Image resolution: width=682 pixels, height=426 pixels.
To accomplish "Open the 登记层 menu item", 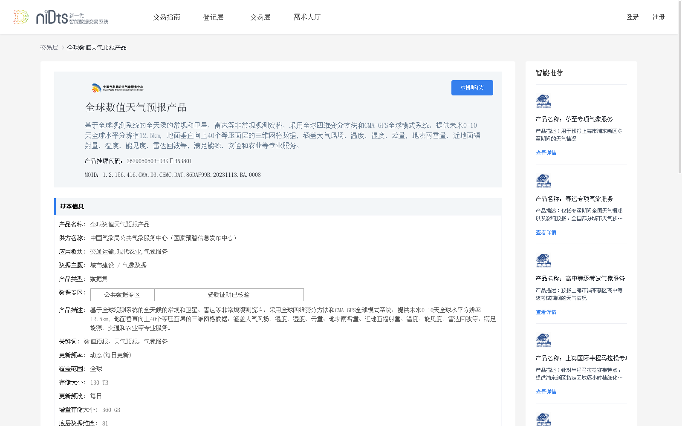I will click(x=214, y=17).
